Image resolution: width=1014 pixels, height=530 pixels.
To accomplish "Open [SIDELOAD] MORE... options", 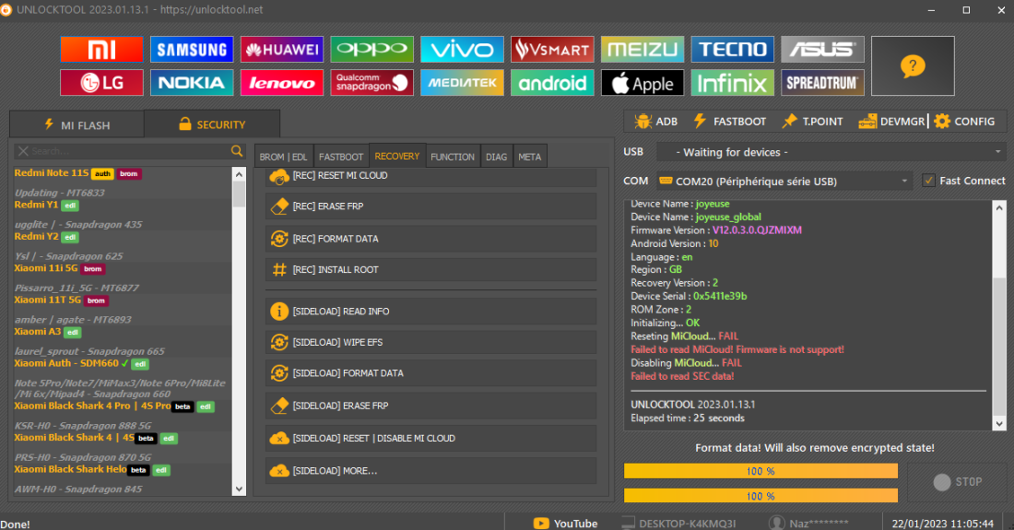I will (430, 470).
